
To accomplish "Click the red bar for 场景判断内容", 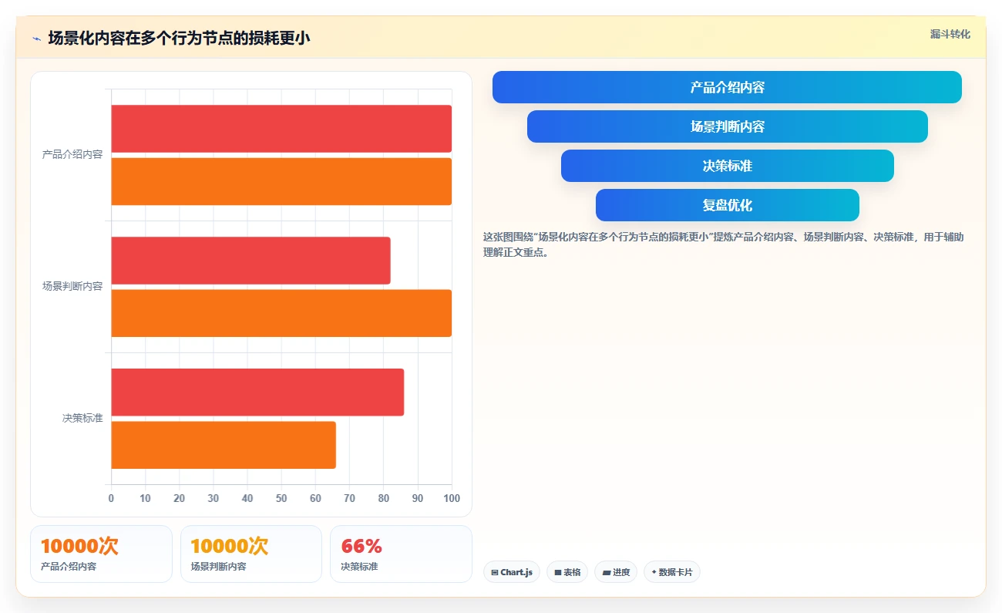I will tap(251, 261).
